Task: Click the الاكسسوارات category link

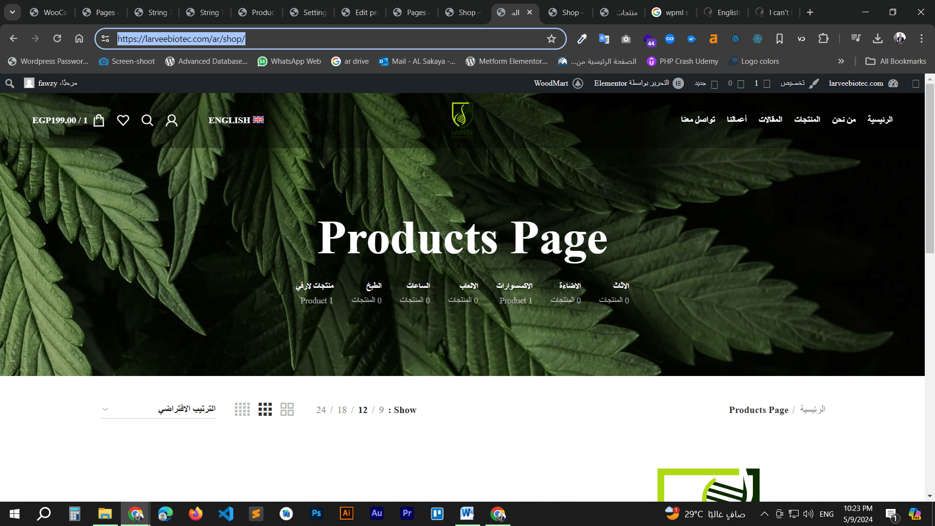Action: tap(514, 286)
